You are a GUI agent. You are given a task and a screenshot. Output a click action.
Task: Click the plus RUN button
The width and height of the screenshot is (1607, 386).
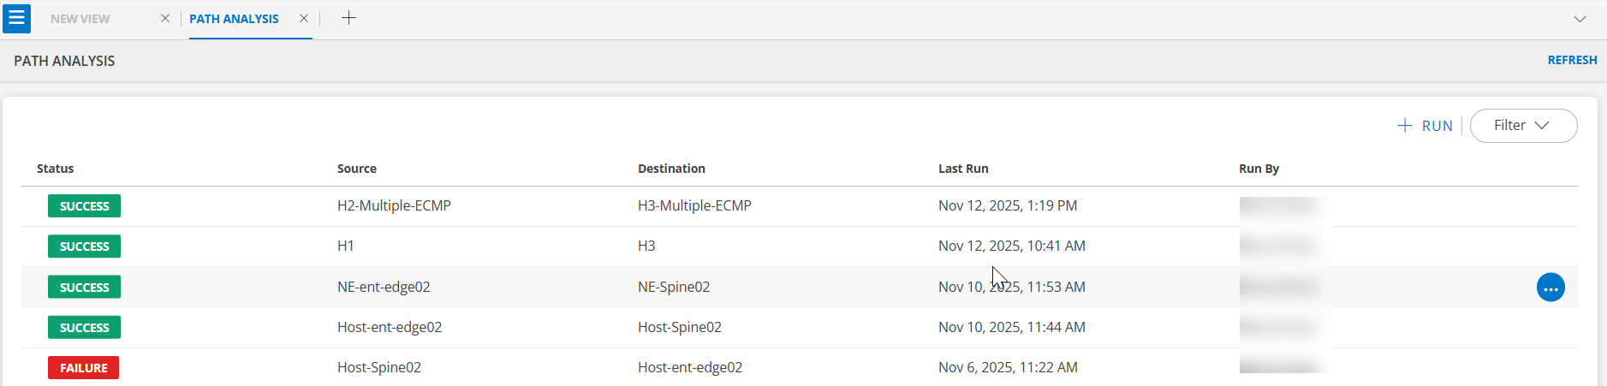[1425, 126]
